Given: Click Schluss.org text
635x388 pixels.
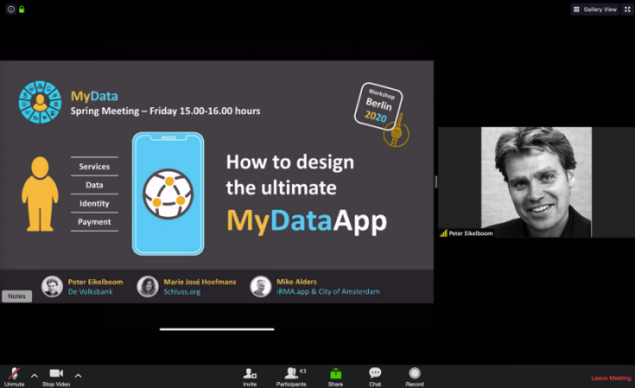Looking at the screenshot, I should [x=181, y=291].
